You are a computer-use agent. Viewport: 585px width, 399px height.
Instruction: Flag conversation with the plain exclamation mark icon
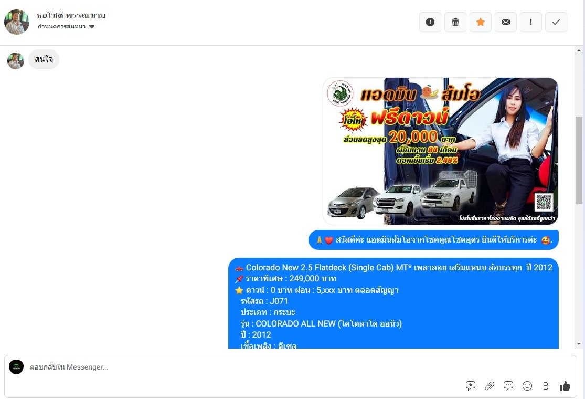point(531,22)
